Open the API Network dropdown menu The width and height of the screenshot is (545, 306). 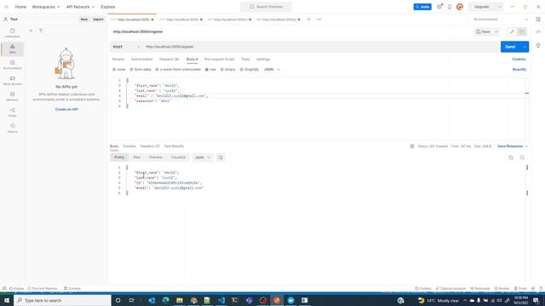pos(80,7)
